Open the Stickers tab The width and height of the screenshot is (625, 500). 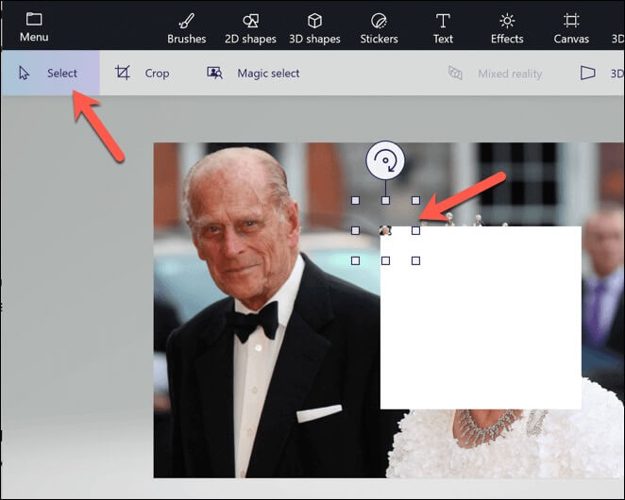379,28
